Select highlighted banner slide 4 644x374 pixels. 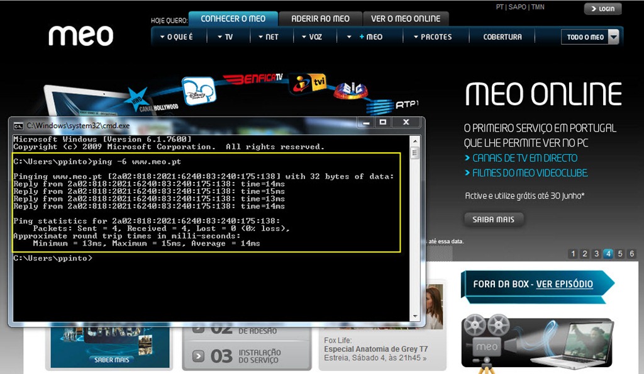coord(608,254)
